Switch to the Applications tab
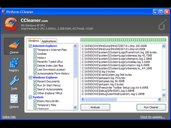 [x=49, y=41]
